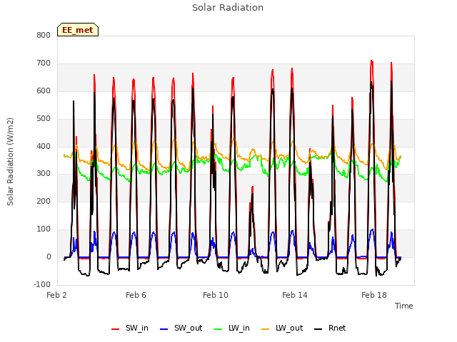Screen dimensions: 457x342
Task: Toggle the LW_in legend entry
Action: point(232,328)
